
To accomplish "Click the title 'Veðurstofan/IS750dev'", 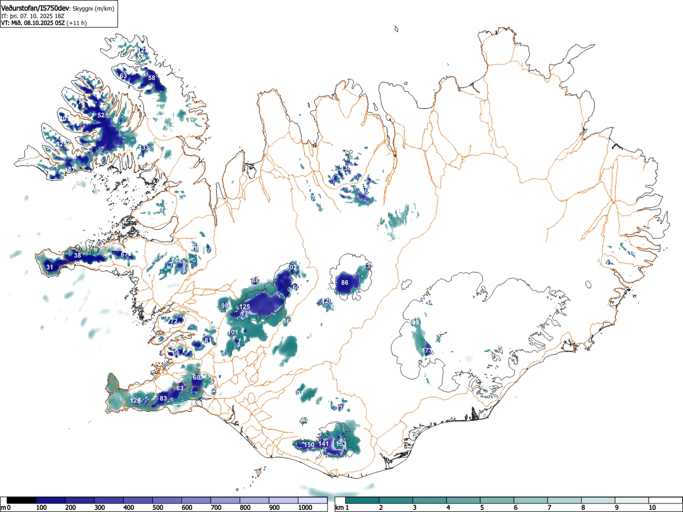I will [x=35, y=8].
